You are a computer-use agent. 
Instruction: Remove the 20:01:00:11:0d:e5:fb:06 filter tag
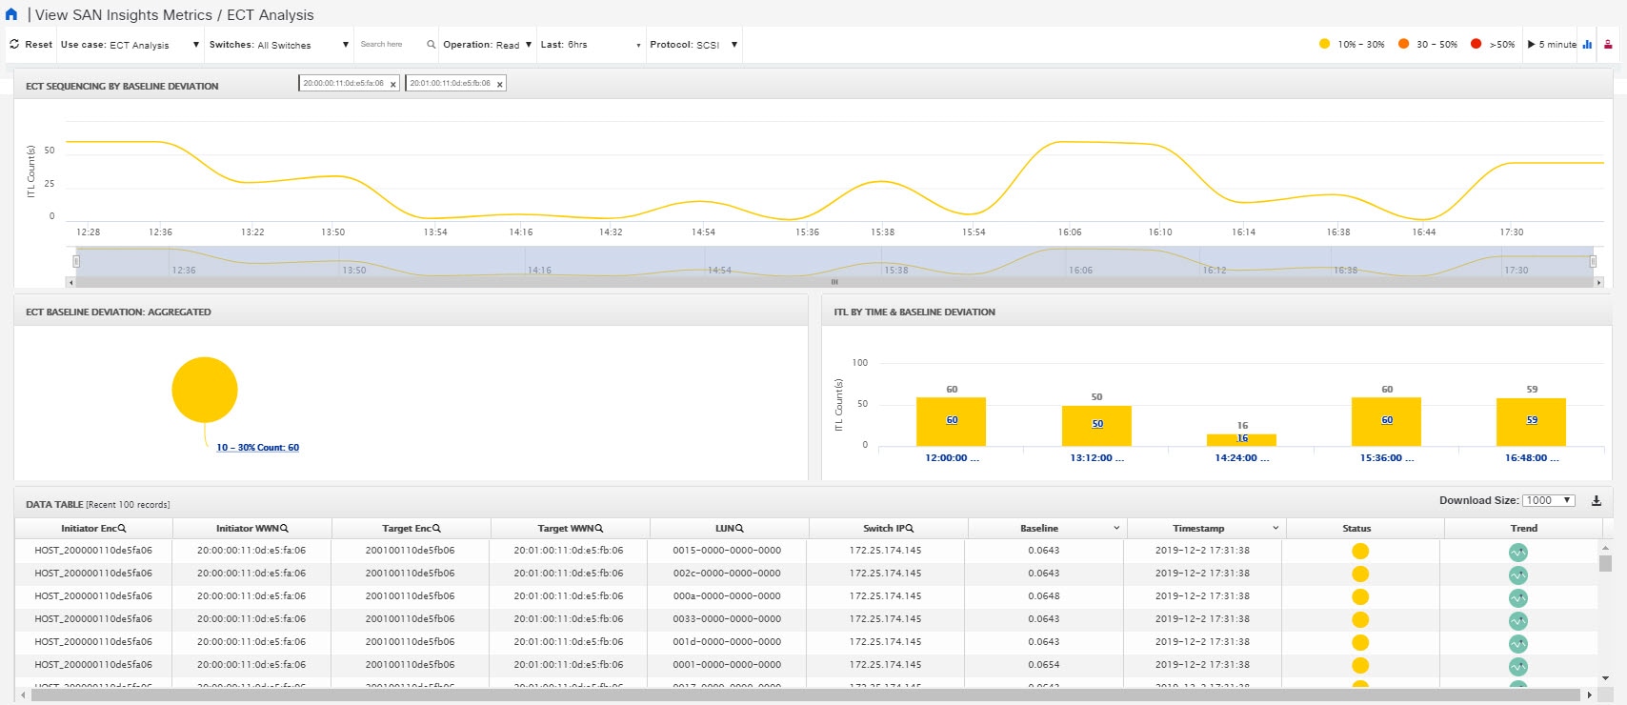(499, 85)
